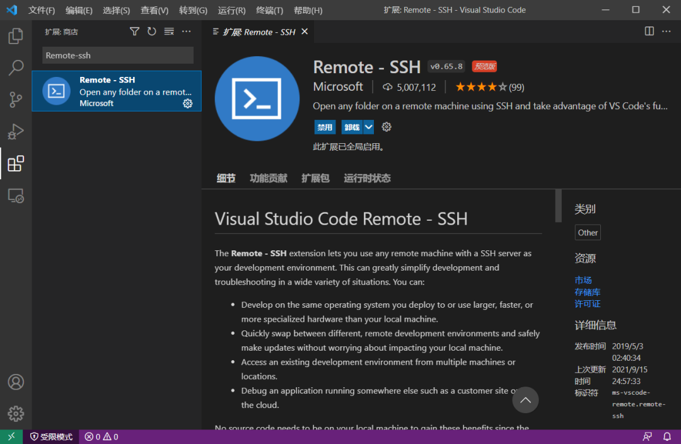Open extension gear menu in sidebar list
The height and width of the screenshot is (444, 681).
[187, 103]
